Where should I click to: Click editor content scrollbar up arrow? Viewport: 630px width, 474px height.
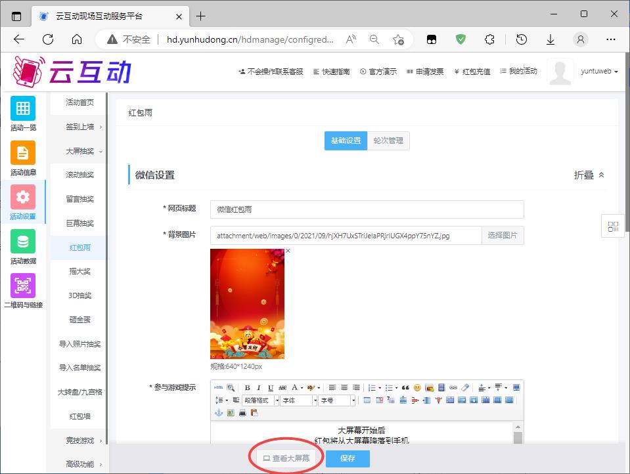pyautogui.click(x=518, y=427)
